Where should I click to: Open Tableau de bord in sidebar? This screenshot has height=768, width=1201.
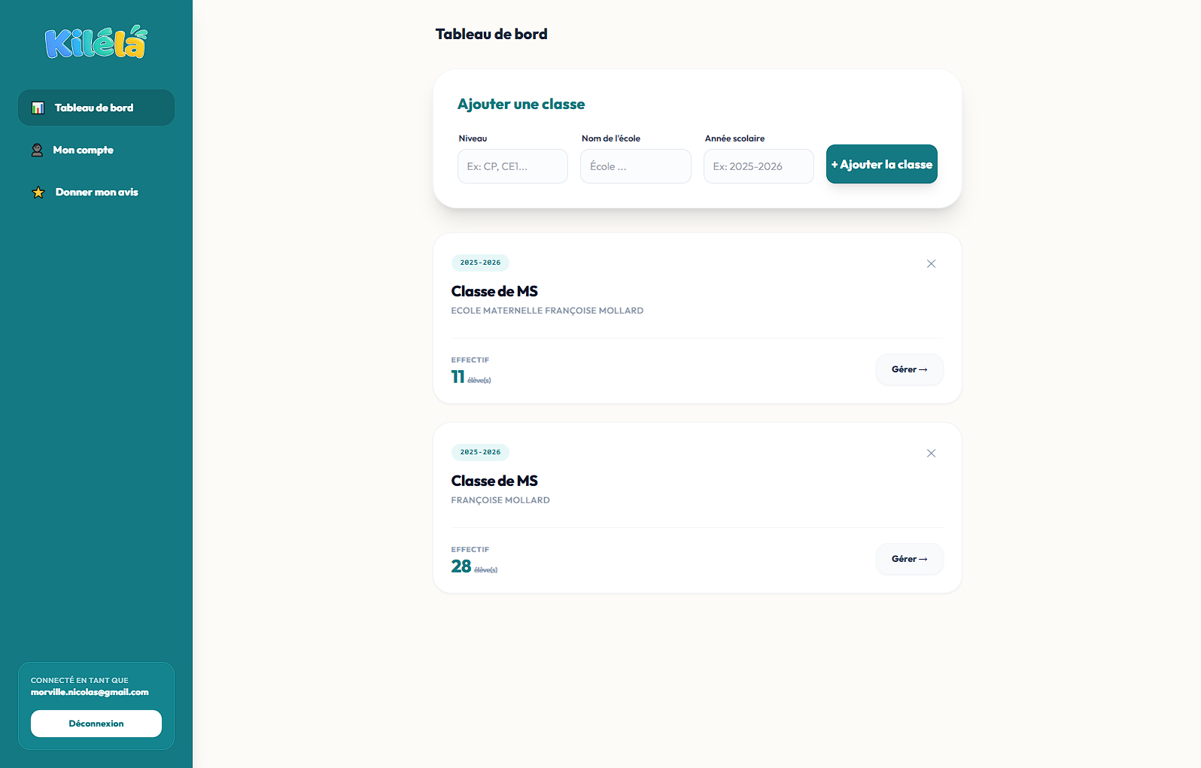(x=96, y=108)
